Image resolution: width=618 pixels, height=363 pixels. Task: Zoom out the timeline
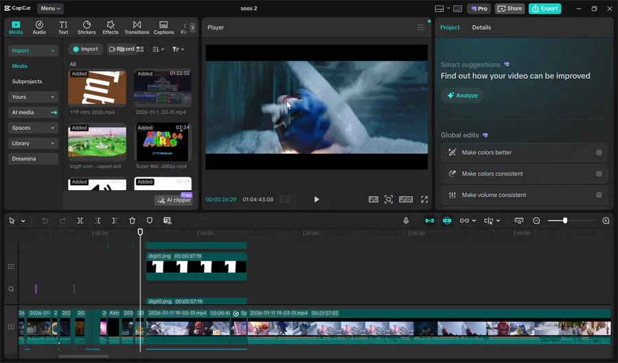coord(536,220)
